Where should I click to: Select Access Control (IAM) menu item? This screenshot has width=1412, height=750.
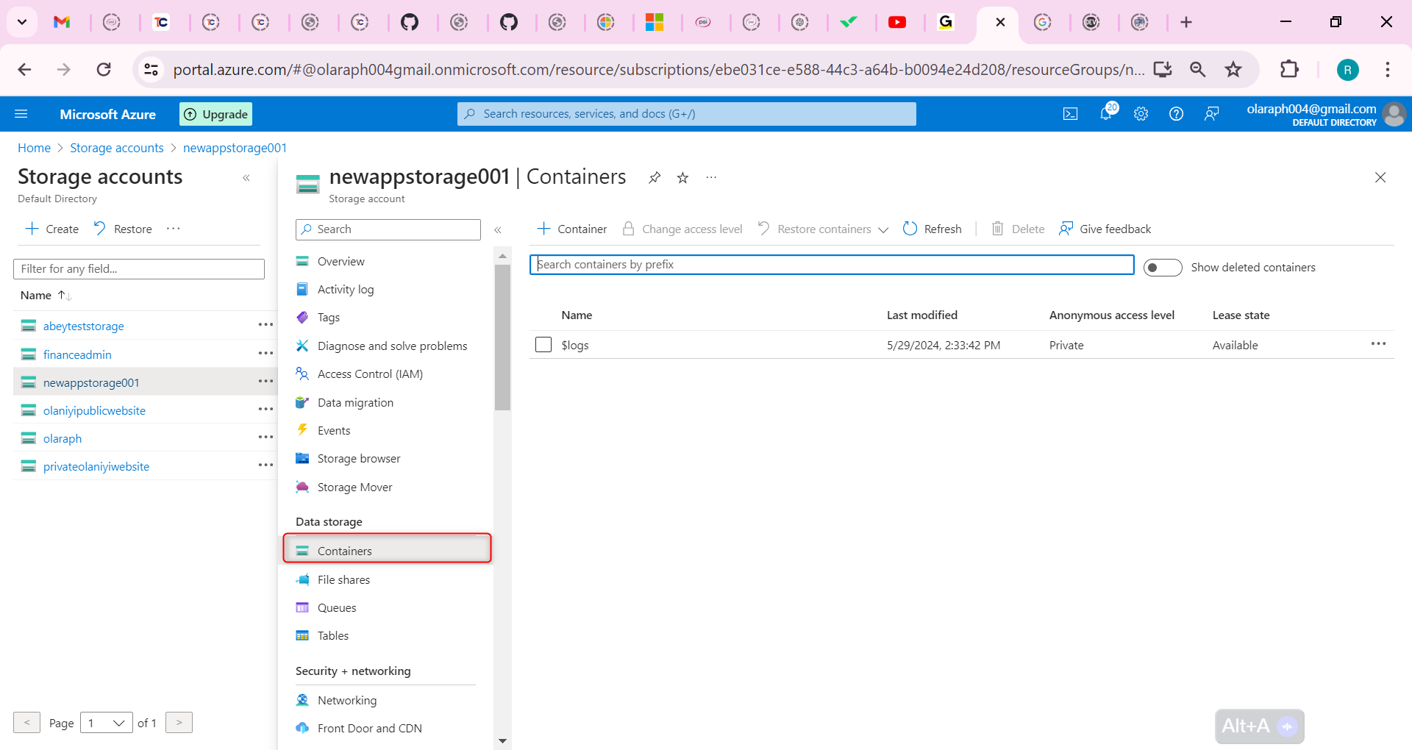coord(369,374)
